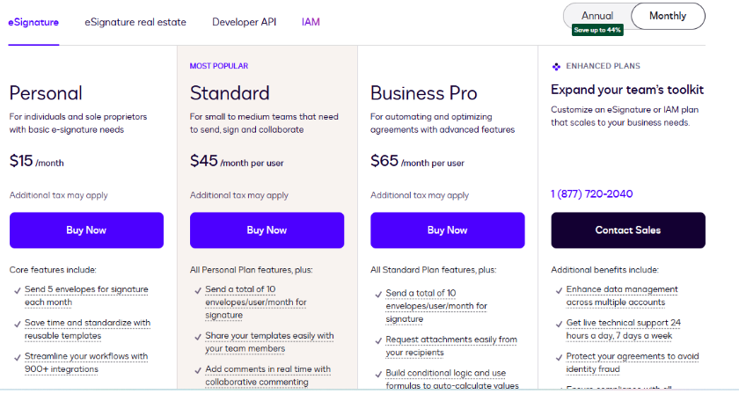Click checkmark next to reusable templates feature
The image size is (739, 394).
(x=18, y=323)
